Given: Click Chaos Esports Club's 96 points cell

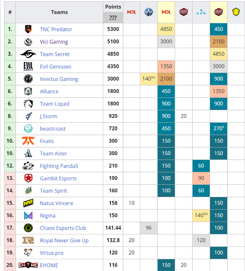Looking at the screenshot, I should click(x=149, y=228).
